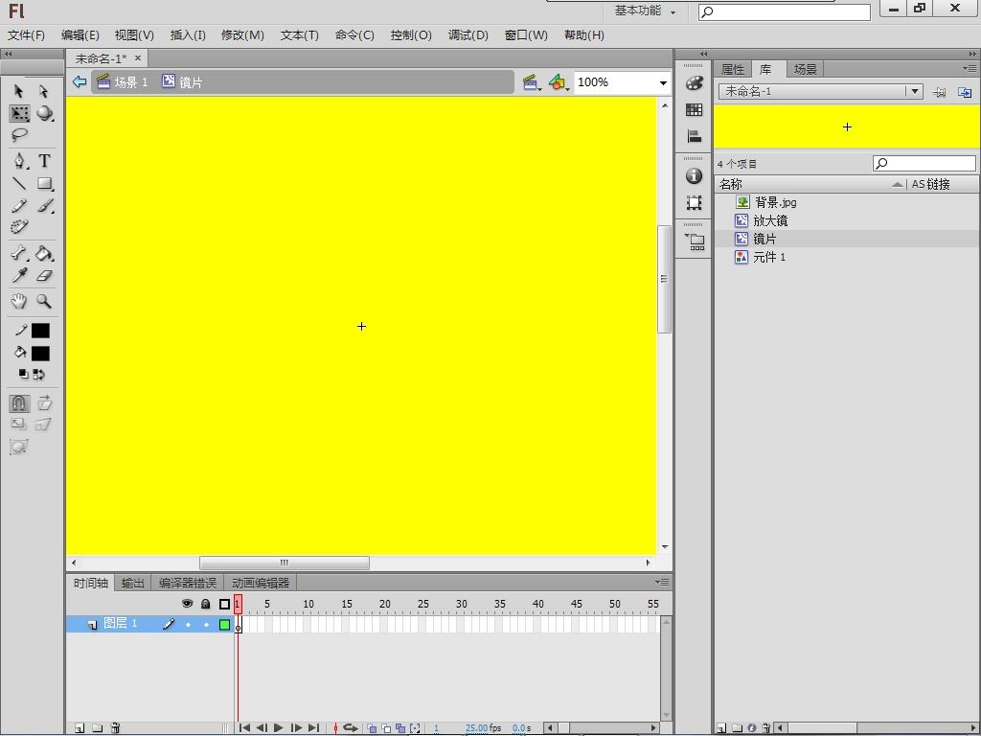Select the Free Transform tool
981x736 pixels.
tap(19, 113)
